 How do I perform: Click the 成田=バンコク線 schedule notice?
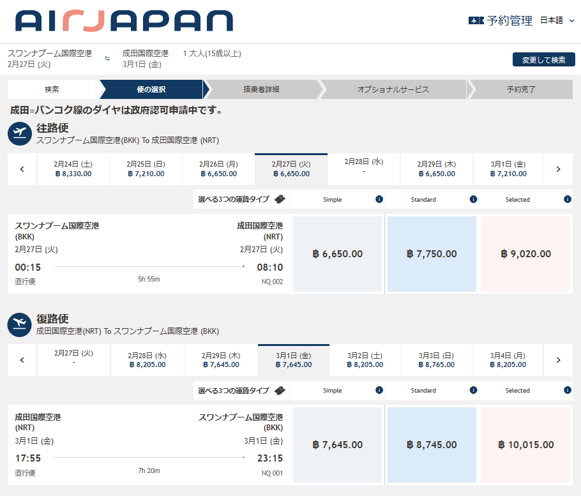pos(116,110)
